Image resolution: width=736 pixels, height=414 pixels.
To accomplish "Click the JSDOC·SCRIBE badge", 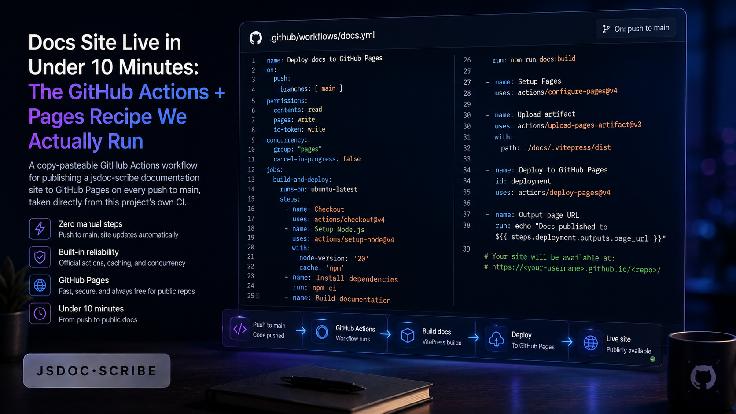I will point(97,370).
